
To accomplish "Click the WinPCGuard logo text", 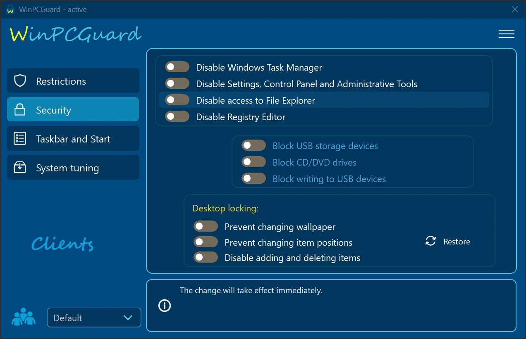I will coord(75,34).
